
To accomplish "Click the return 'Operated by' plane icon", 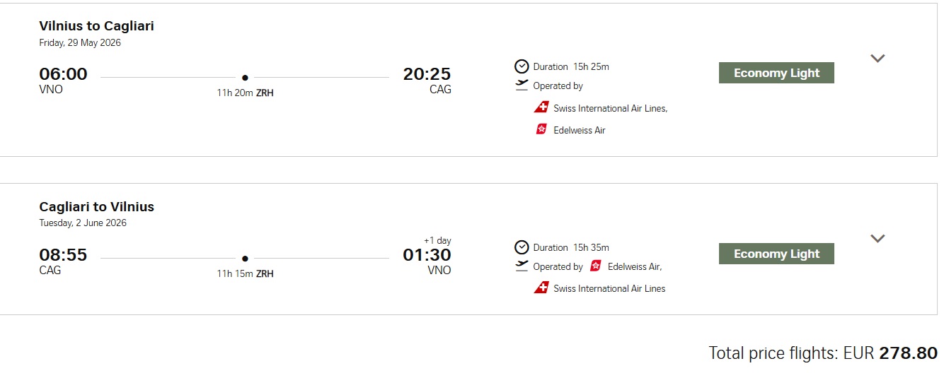I will pyautogui.click(x=522, y=266).
